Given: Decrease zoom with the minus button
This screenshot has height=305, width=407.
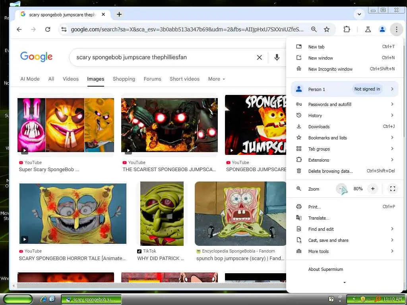Looking at the screenshot, I should coord(341,189).
